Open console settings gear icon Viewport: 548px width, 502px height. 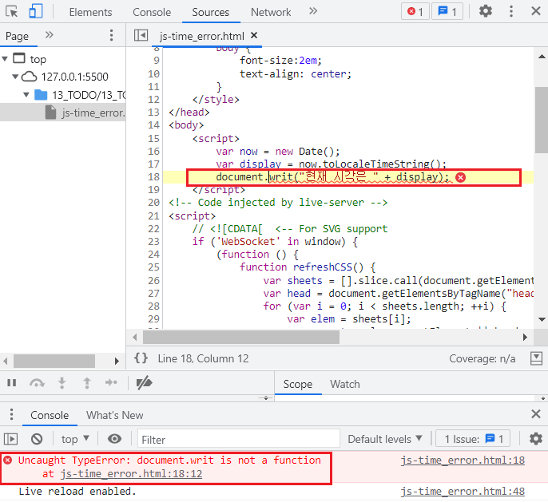535,439
